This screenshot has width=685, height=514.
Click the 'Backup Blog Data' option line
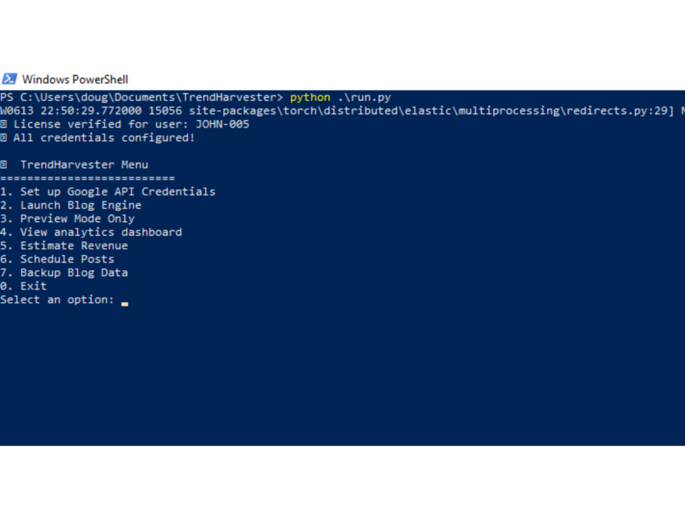(64, 273)
